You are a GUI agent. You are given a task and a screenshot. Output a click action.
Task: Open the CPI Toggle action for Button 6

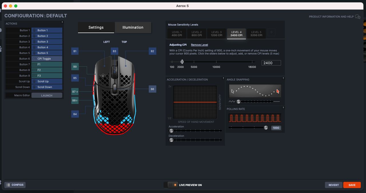coord(47,59)
